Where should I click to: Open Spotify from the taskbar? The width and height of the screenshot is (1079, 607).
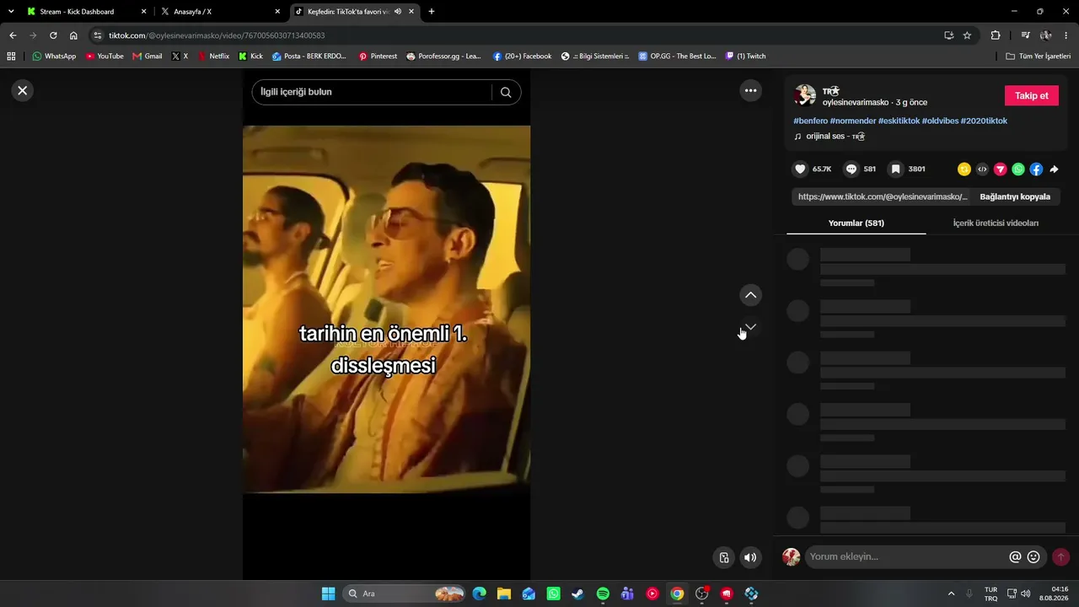point(603,594)
